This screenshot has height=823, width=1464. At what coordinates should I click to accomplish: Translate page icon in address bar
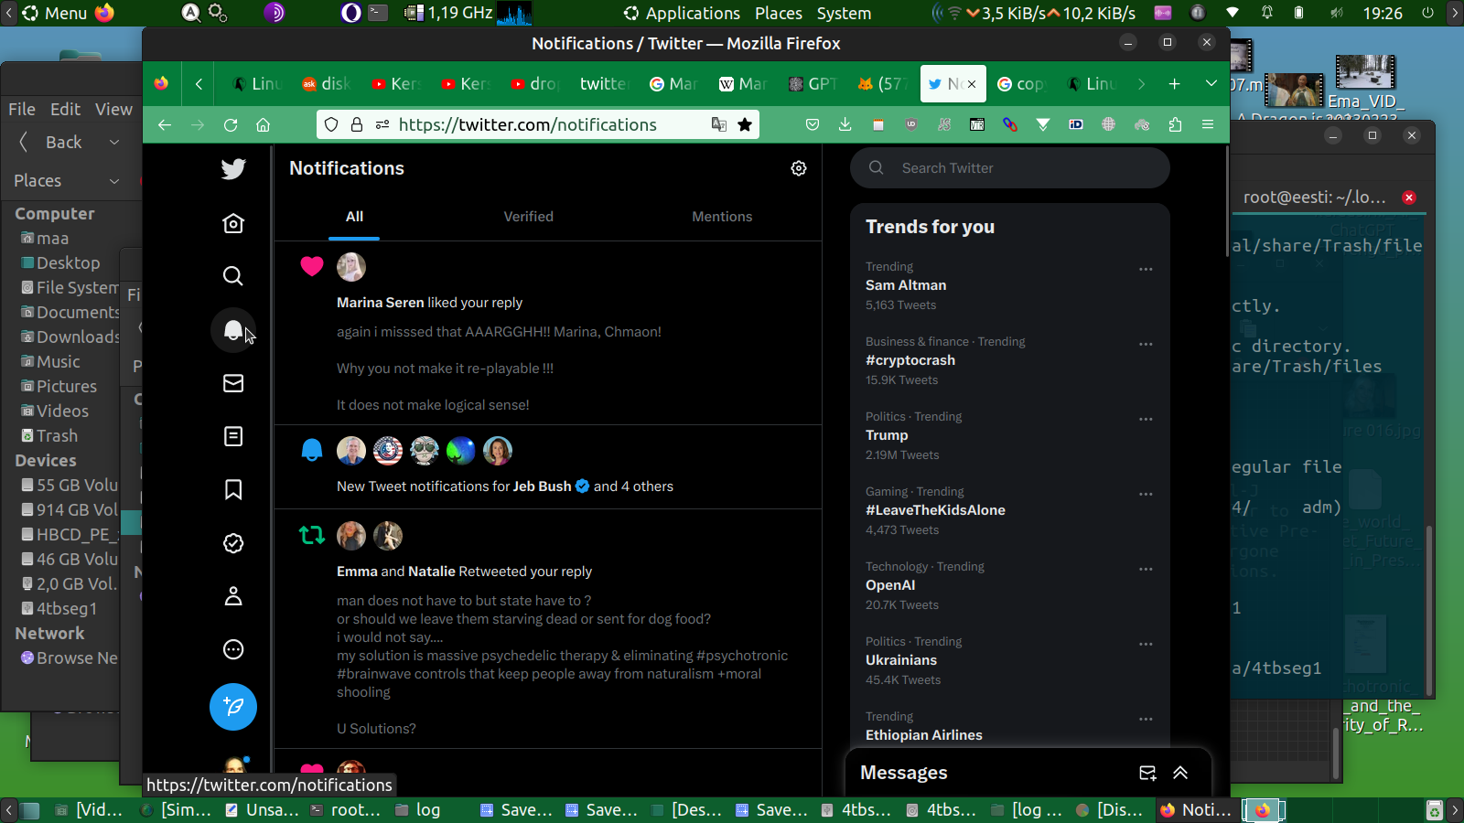pos(719,124)
